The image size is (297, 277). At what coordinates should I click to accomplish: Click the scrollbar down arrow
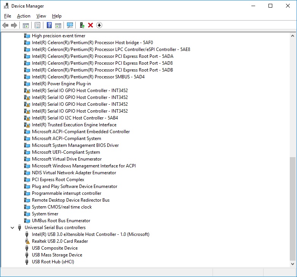click(292, 264)
